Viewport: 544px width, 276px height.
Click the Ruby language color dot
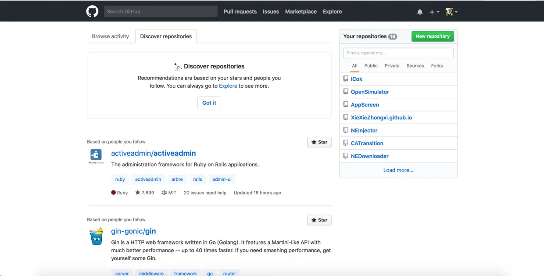(x=113, y=192)
